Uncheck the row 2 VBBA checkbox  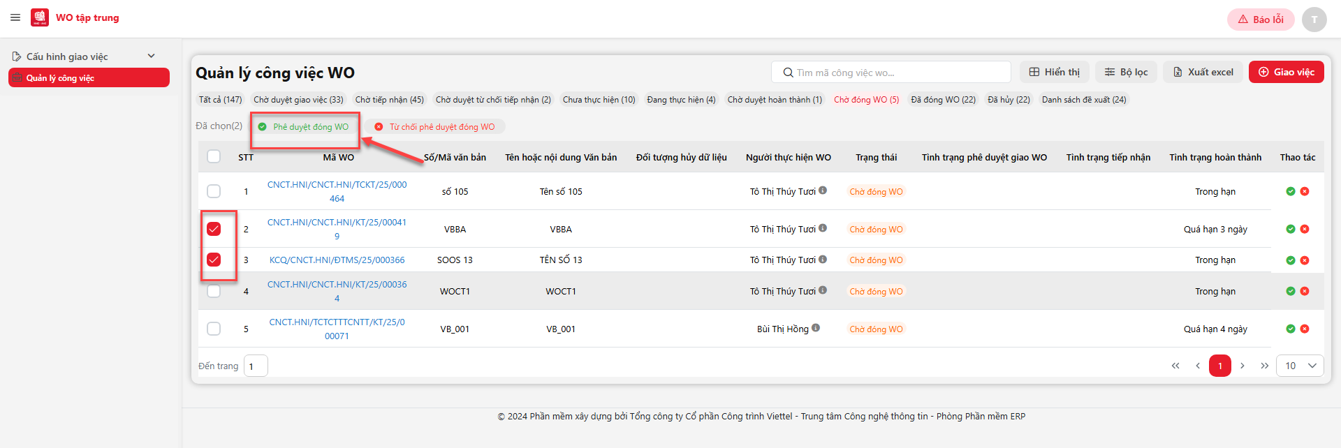point(214,229)
